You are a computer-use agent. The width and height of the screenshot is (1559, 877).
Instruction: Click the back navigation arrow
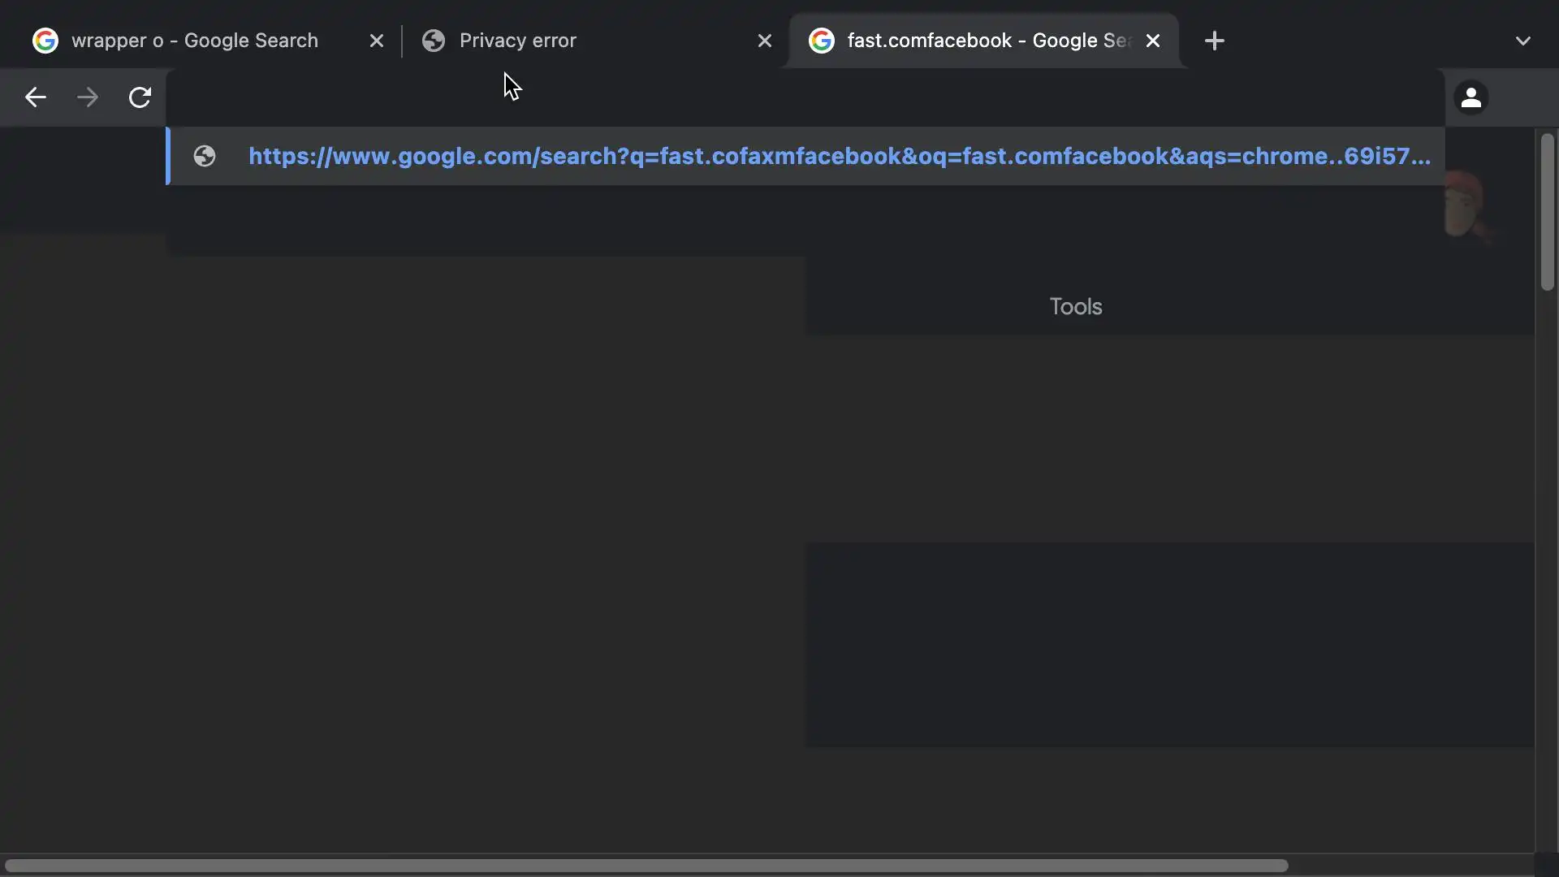point(35,97)
